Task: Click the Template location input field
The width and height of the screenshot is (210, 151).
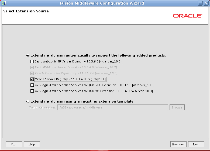Action: pos(113,107)
